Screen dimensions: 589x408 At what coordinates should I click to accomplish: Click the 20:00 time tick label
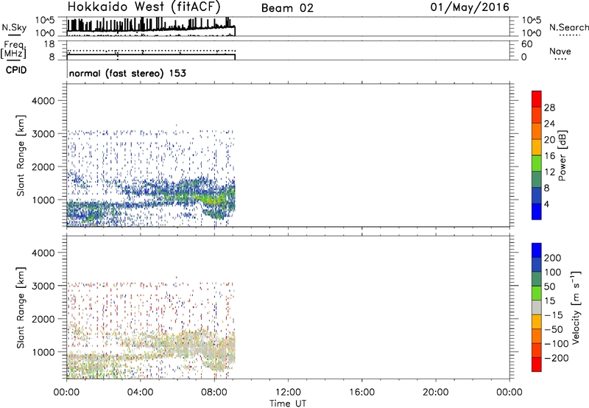[x=436, y=393]
